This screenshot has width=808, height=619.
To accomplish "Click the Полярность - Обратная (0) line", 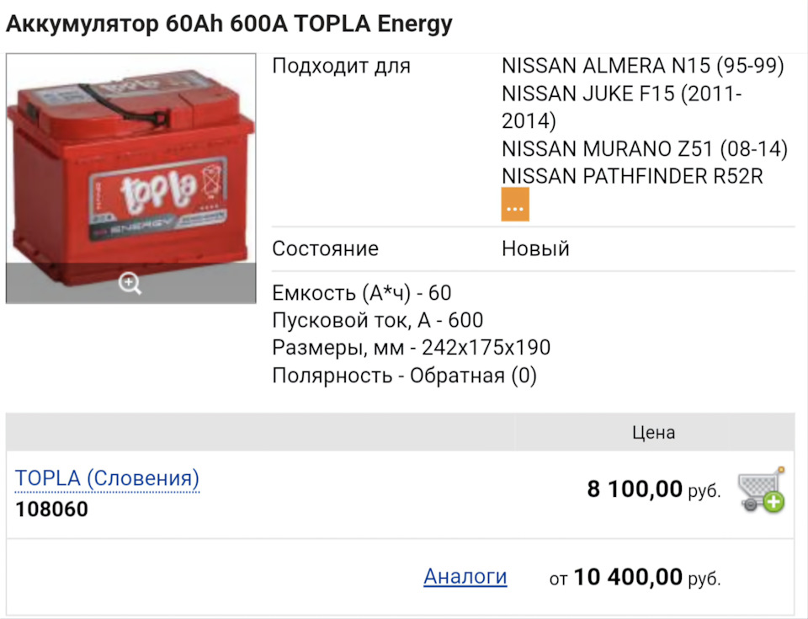I will coord(404,376).
